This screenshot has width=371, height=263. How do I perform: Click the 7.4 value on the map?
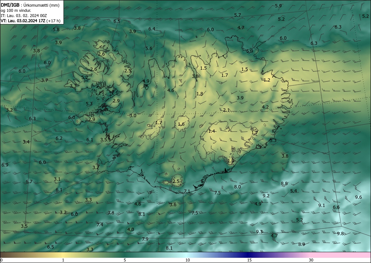click(100, 224)
